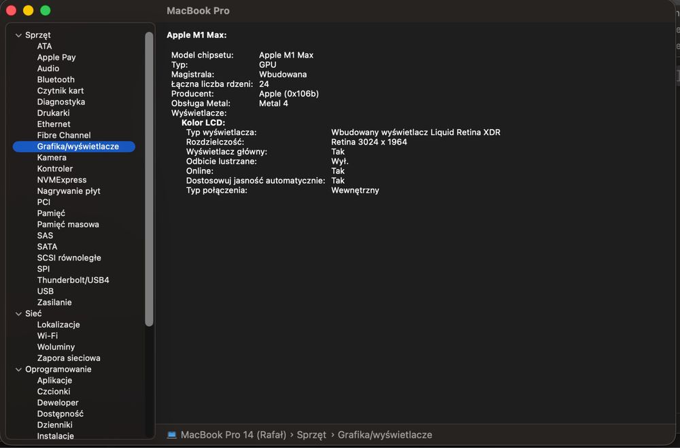Open the Thunderbolt/USB4 entry
680x448 pixels.
click(x=73, y=280)
